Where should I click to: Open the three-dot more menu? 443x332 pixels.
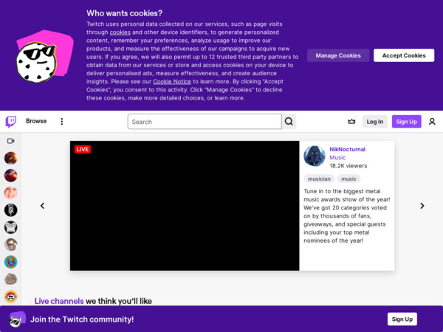pos(61,122)
